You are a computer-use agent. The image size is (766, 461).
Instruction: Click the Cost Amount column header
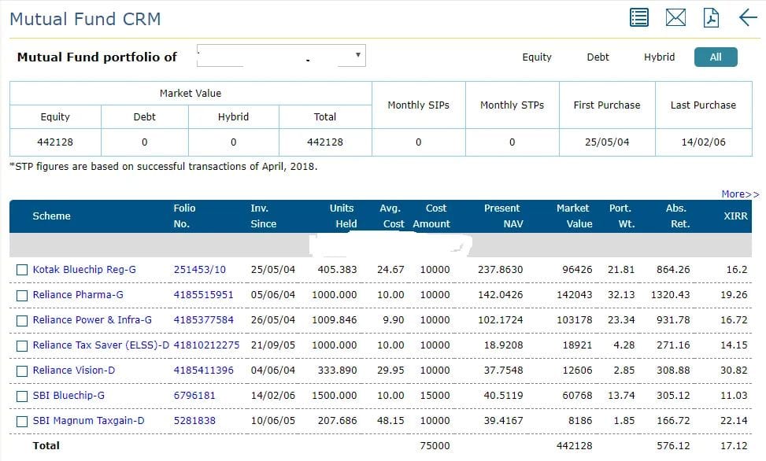431,216
